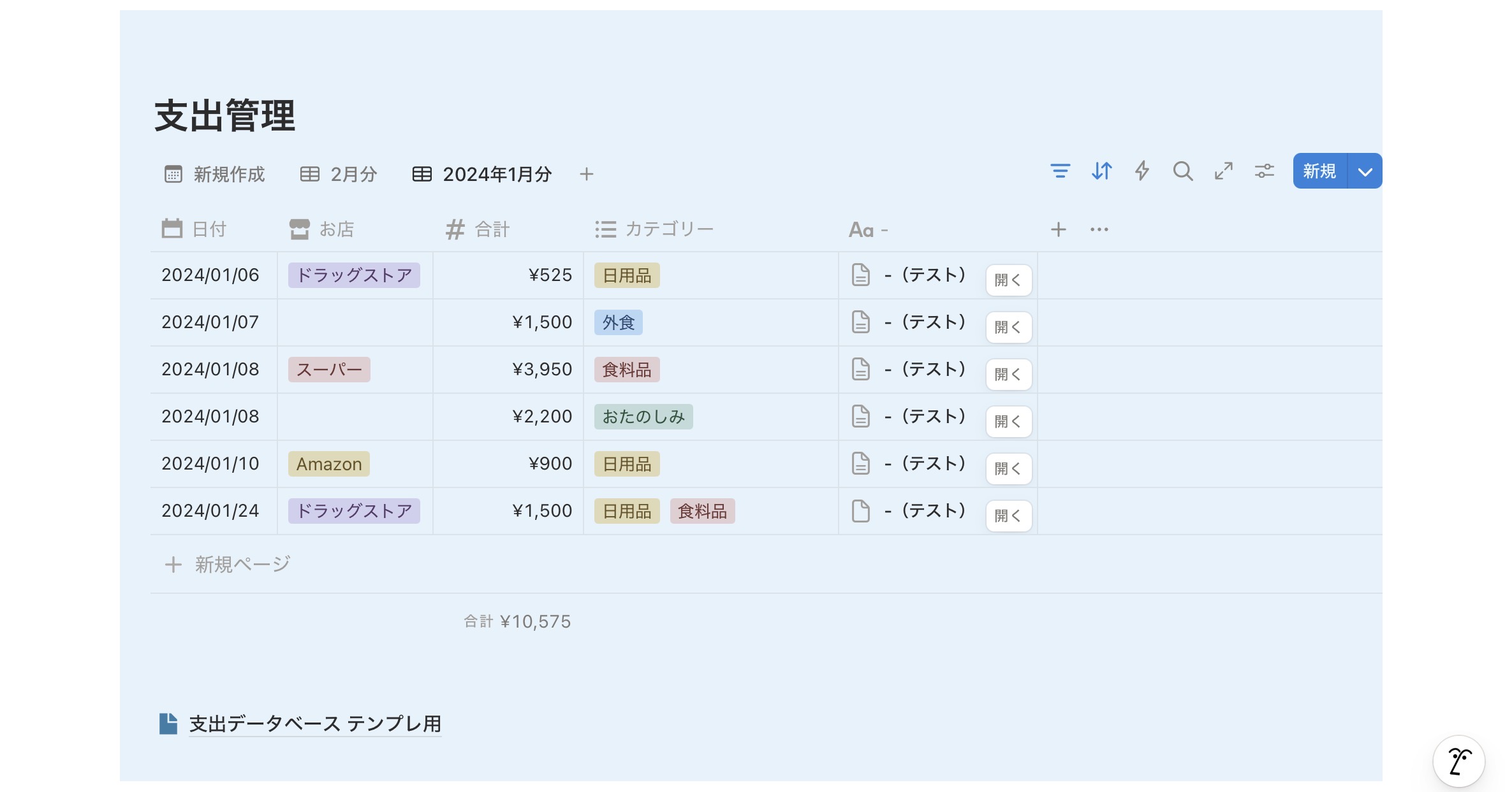
Task: Click the lightning bolt automation icon
Action: coord(1142,171)
